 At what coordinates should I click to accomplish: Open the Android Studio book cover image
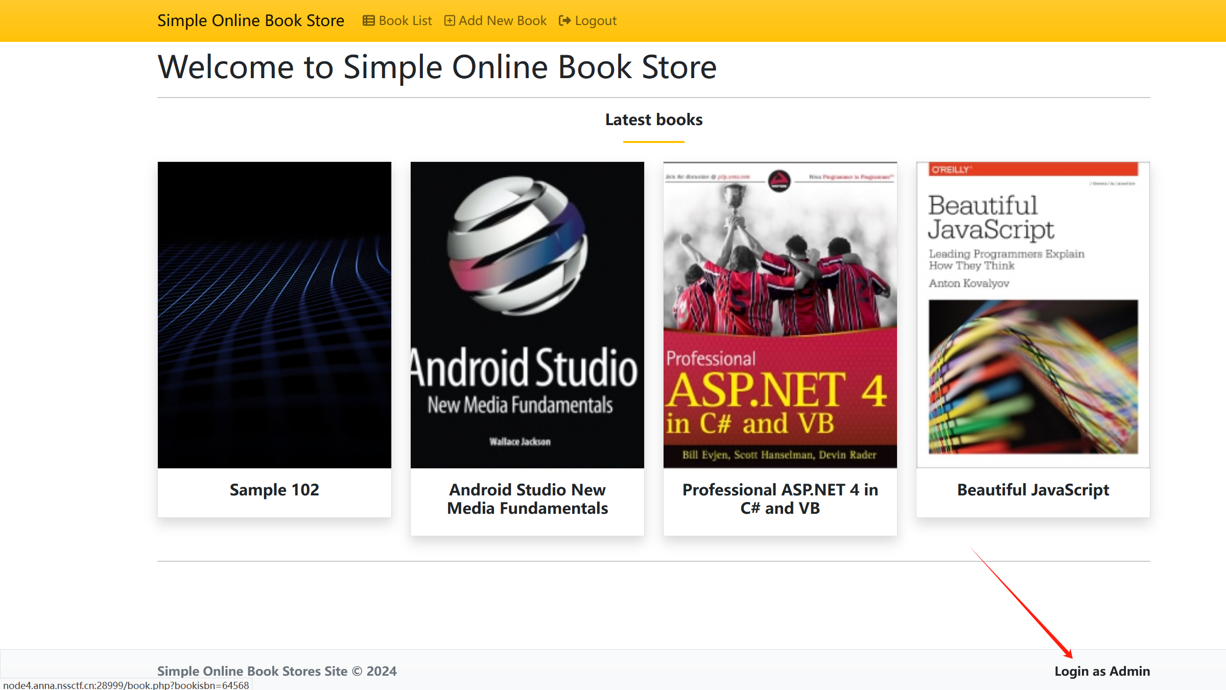point(527,315)
